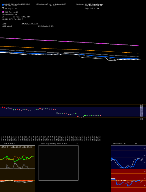
Task: Click the tall red candlestick with upper wick
Action: tap(40, 108)
